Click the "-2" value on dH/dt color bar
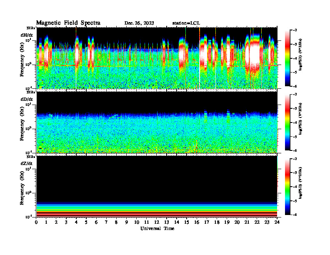 pos(295,30)
